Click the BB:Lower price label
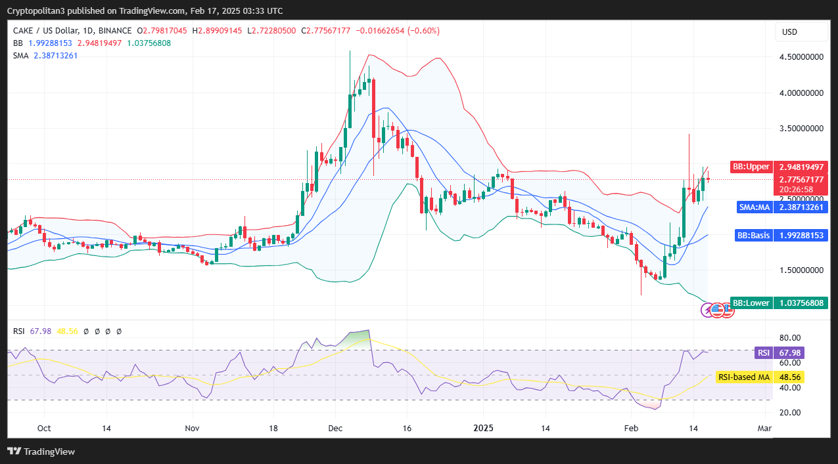The height and width of the screenshot is (464, 838). [751, 303]
